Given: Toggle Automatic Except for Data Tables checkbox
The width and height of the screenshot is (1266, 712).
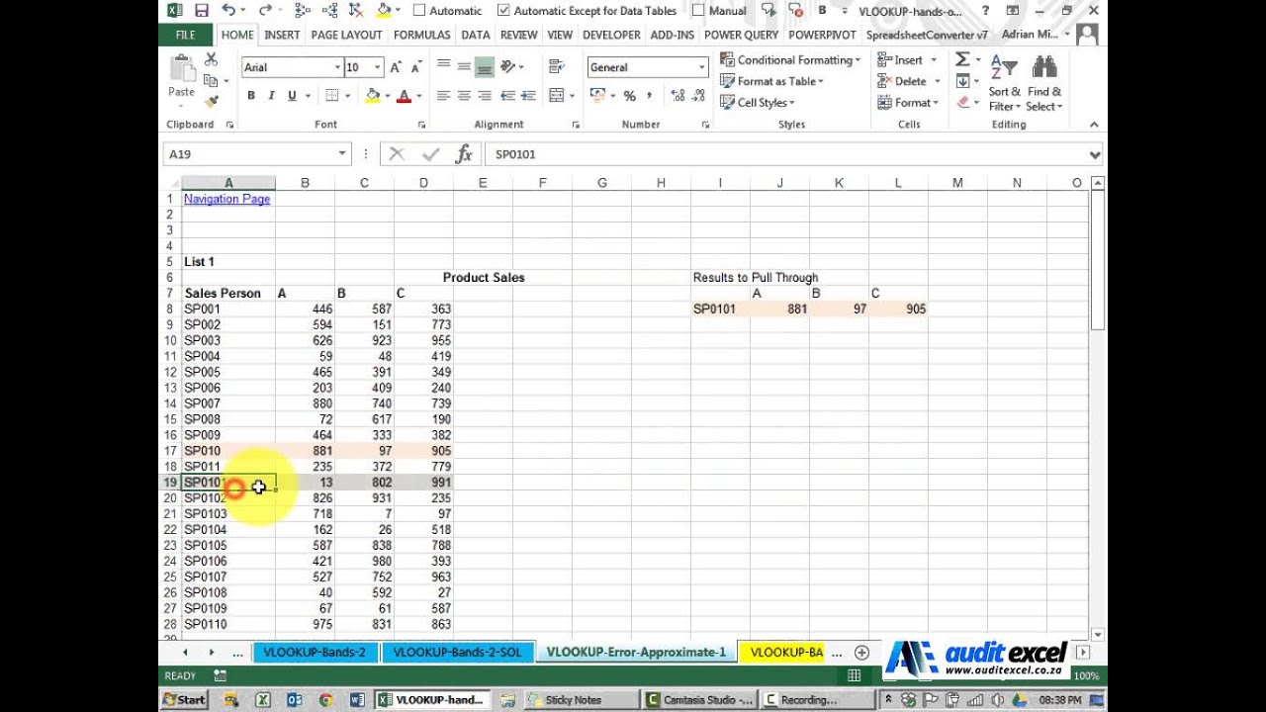Looking at the screenshot, I should [x=503, y=10].
